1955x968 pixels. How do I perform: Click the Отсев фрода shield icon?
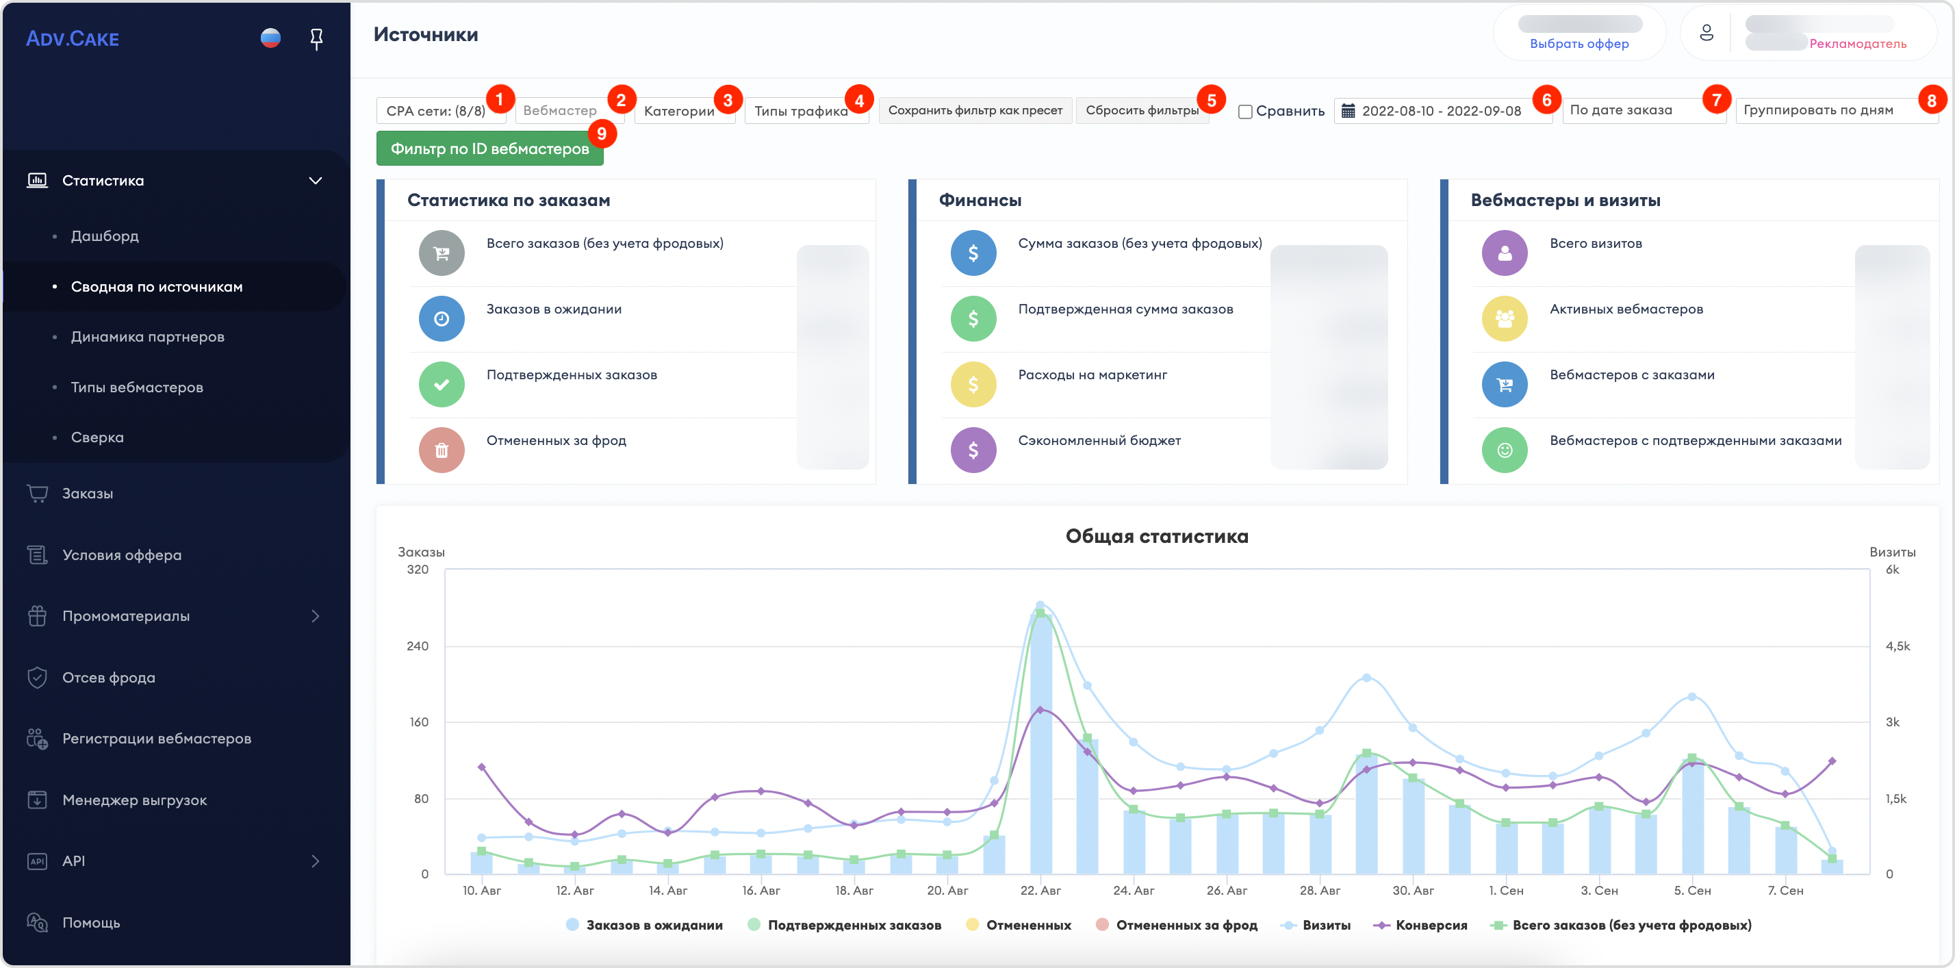point(37,677)
